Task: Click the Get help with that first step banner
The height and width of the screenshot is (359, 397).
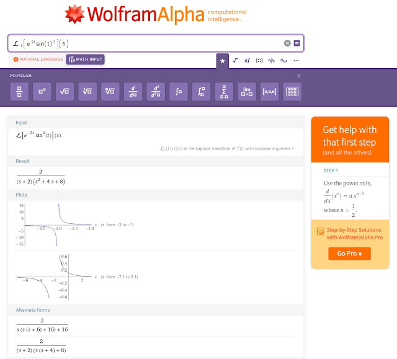Action: point(350,140)
